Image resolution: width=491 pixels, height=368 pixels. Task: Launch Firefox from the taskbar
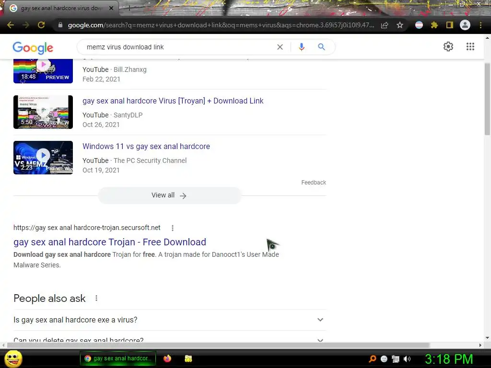[x=167, y=358]
